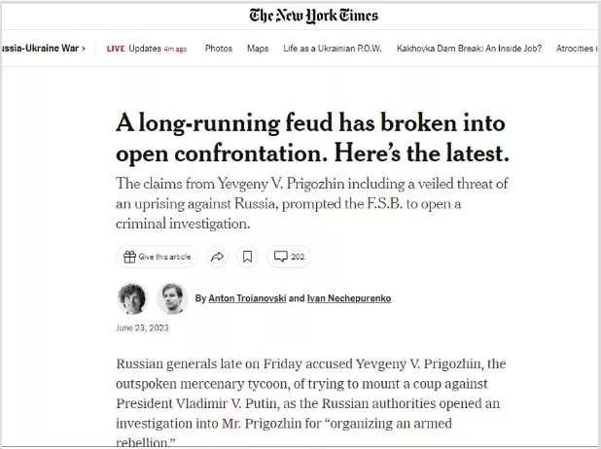Open the LIVE Updates link
The height and width of the screenshot is (449, 601).
pos(146,48)
